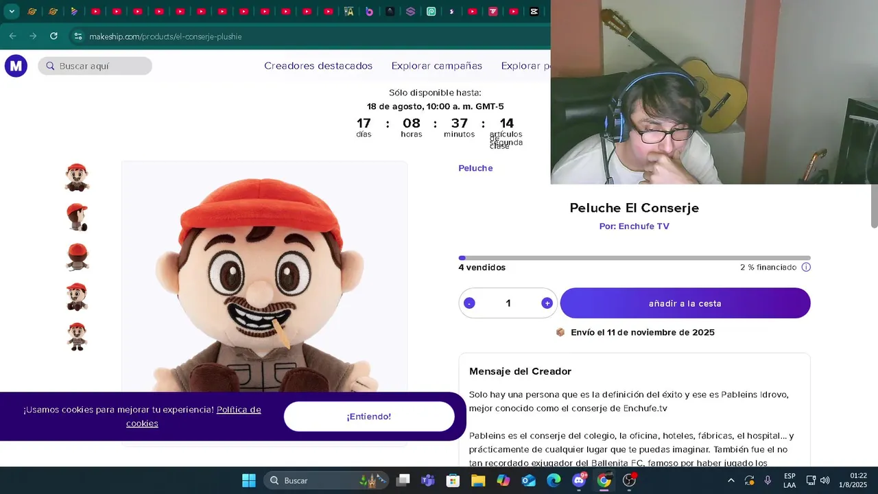Click 'añadir a la cesta' button
The width and height of the screenshot is (878, 494).
click(685, 303)
